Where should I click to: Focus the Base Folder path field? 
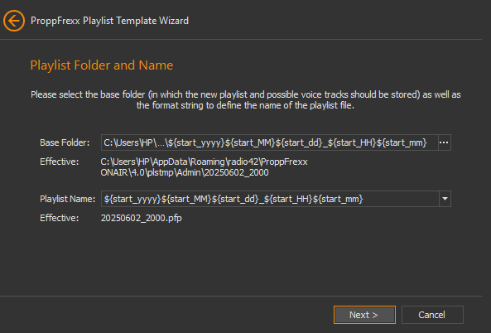click(x=269, y=142)
